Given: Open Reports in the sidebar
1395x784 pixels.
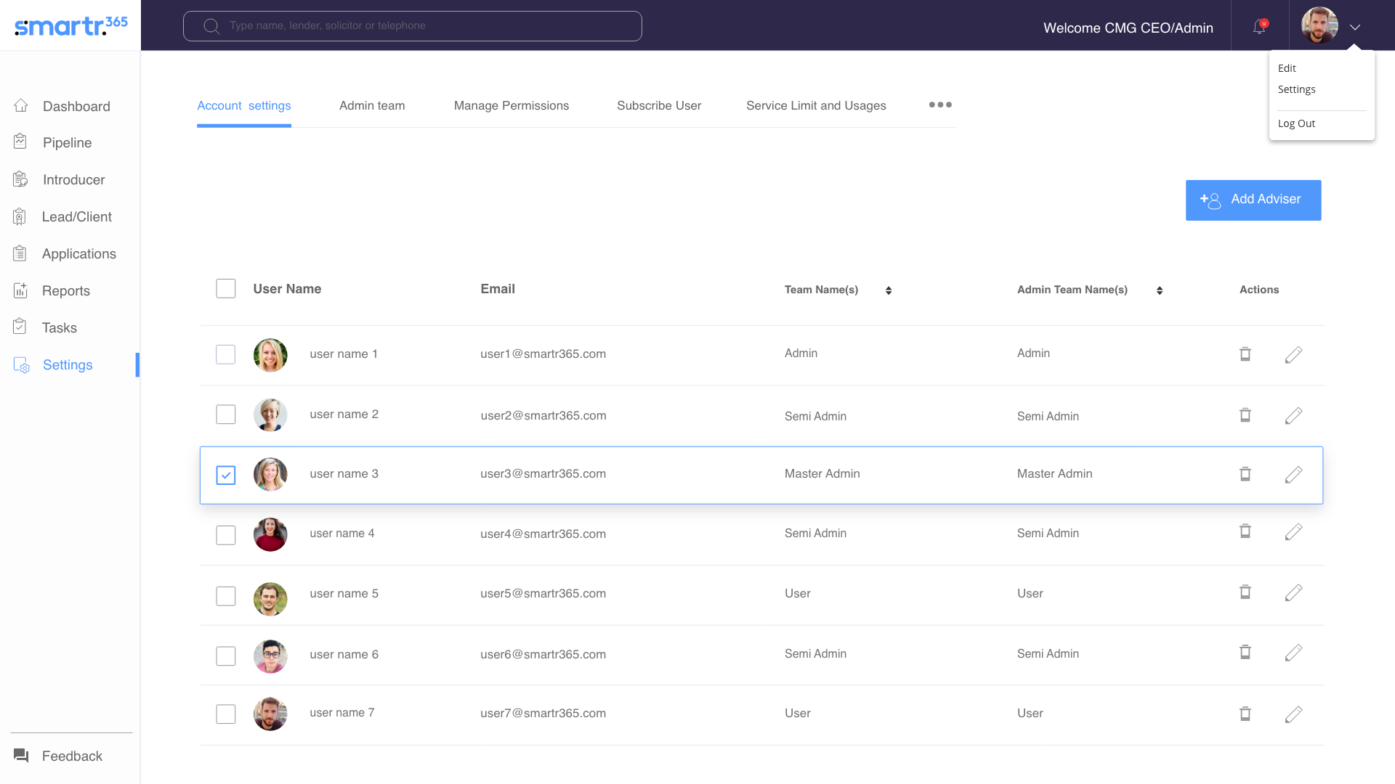Looking at the screenshot, I should pos(66,291).
